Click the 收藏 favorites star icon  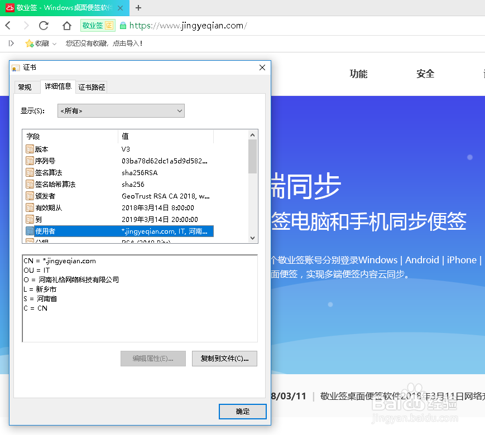(x=30, y=43)
